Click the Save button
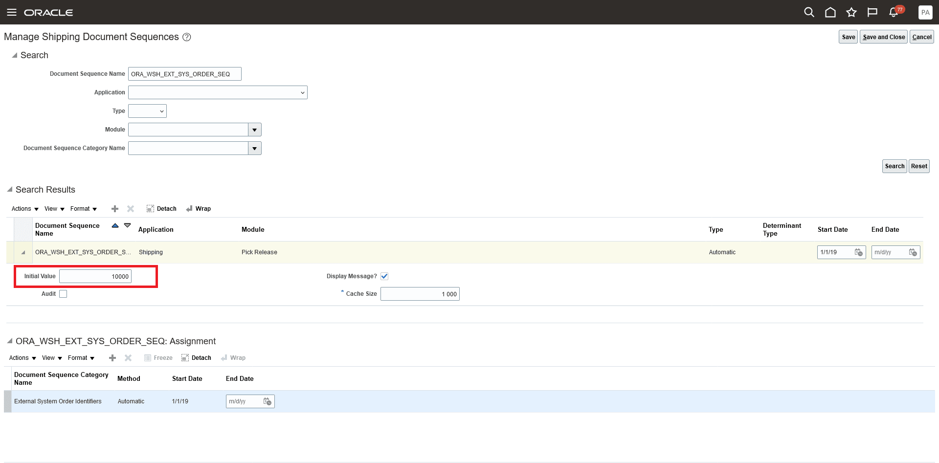This screenshot has width=939, height=463. click(x=849, y=37)
